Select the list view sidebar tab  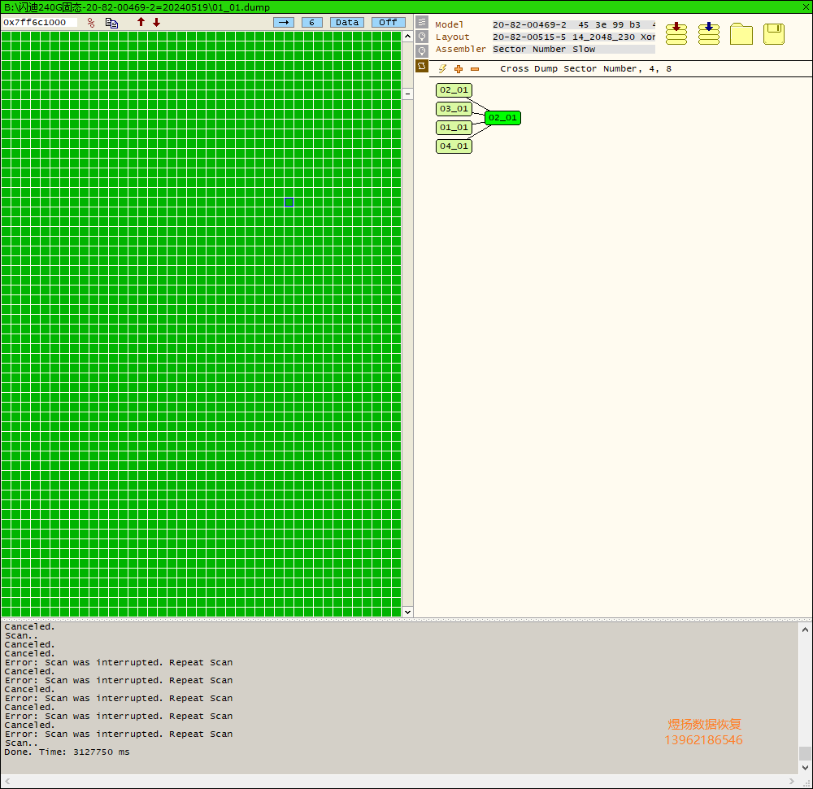point(422,22)
